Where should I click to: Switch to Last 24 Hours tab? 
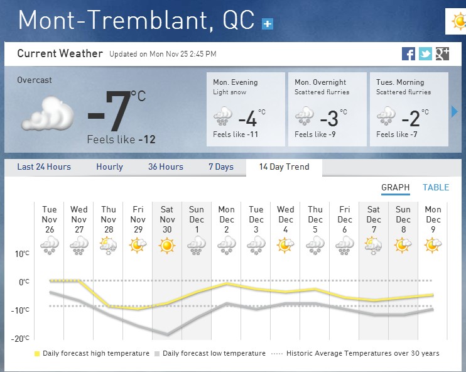click(44, 167)
